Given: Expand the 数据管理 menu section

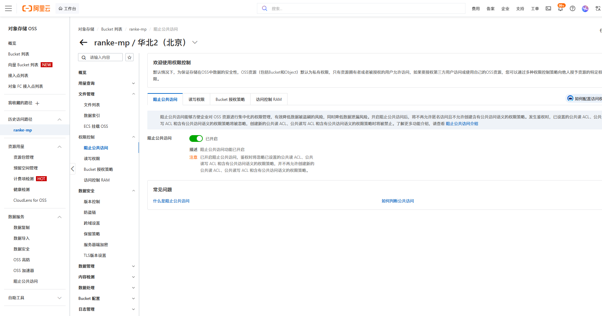Looking at the screenshot, I should point(134,266).
